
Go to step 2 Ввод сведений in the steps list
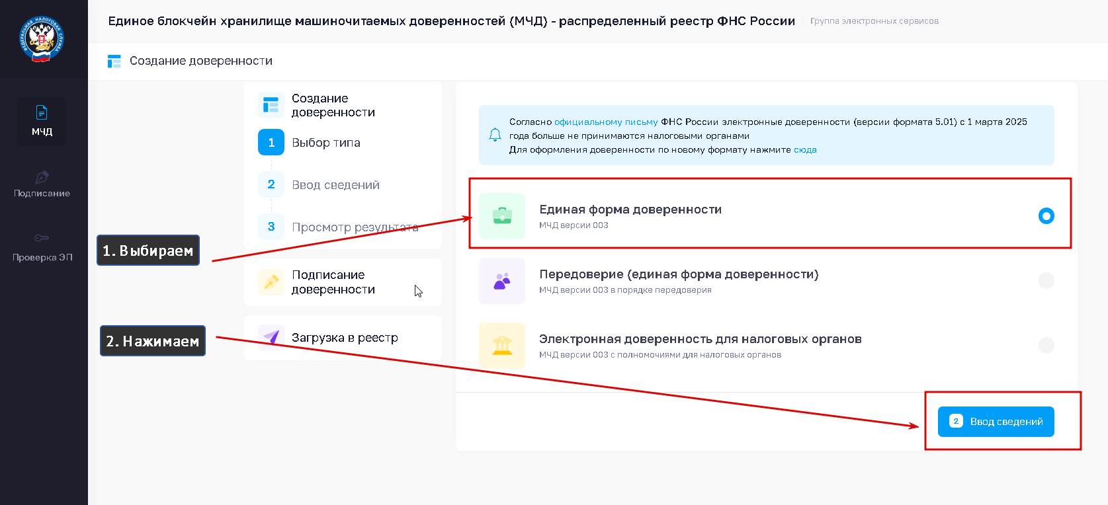coord(319,185)
